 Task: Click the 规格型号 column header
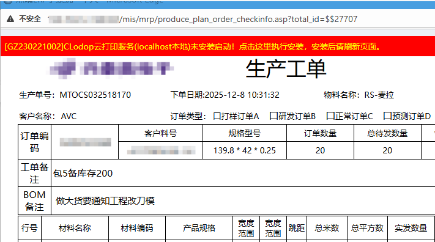244,133
